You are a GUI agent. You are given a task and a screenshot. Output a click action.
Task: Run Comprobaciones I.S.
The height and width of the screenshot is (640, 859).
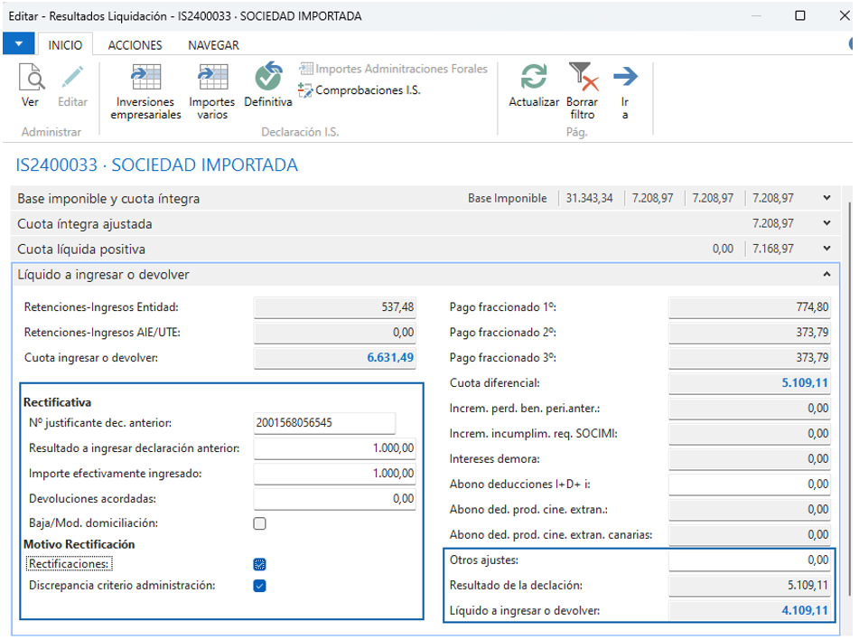point(359,89)
